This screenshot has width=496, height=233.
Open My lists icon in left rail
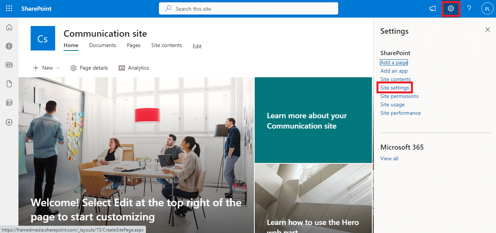[9, 102]
